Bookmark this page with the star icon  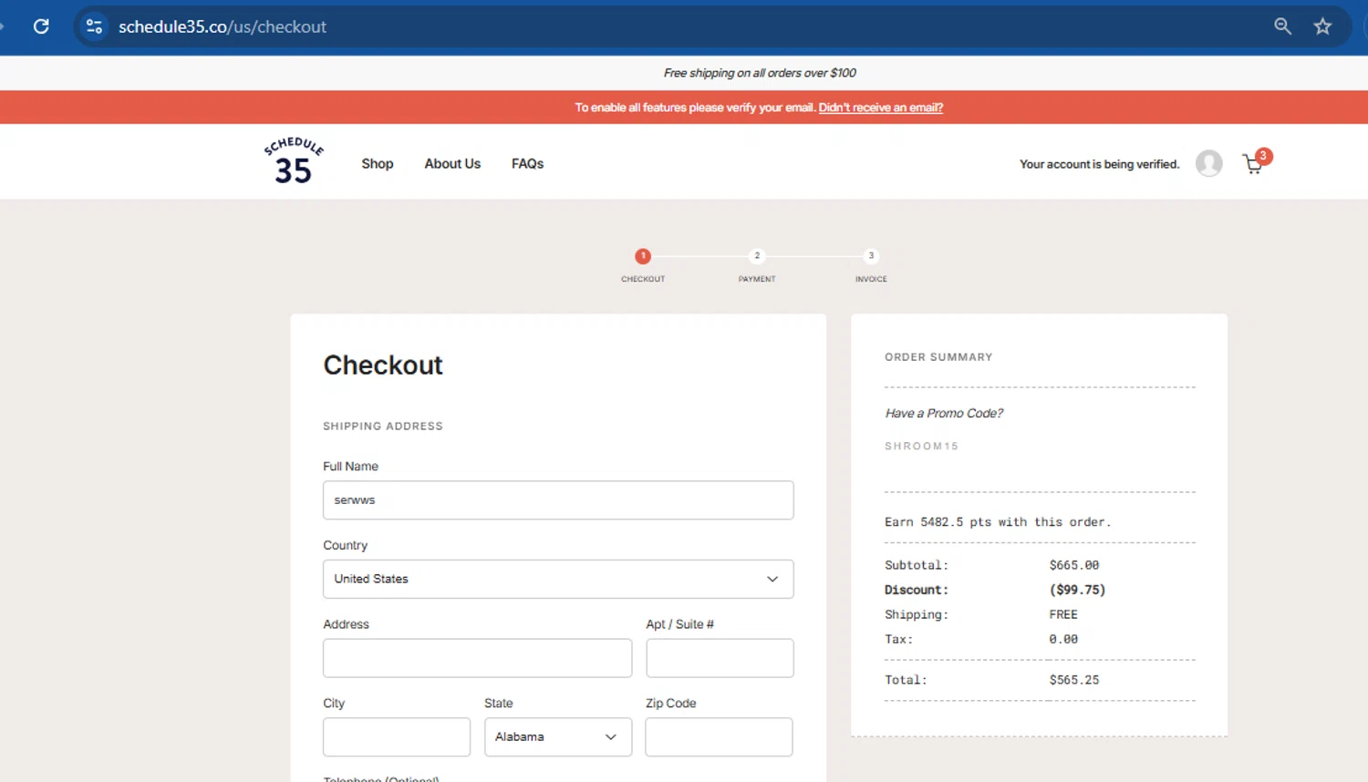click(1322, 26)
